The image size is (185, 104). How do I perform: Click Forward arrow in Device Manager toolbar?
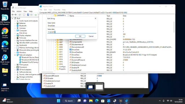click(x=16, y=15)
